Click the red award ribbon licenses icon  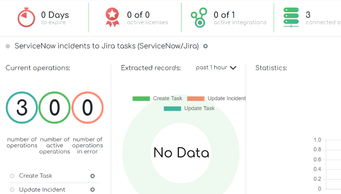[x=112, y=17]
